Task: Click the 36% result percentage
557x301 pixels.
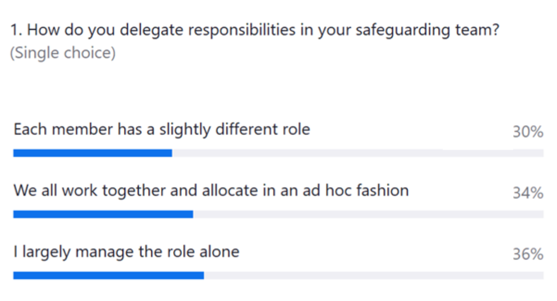Action: pyautogui.click(x=528, y=254)
